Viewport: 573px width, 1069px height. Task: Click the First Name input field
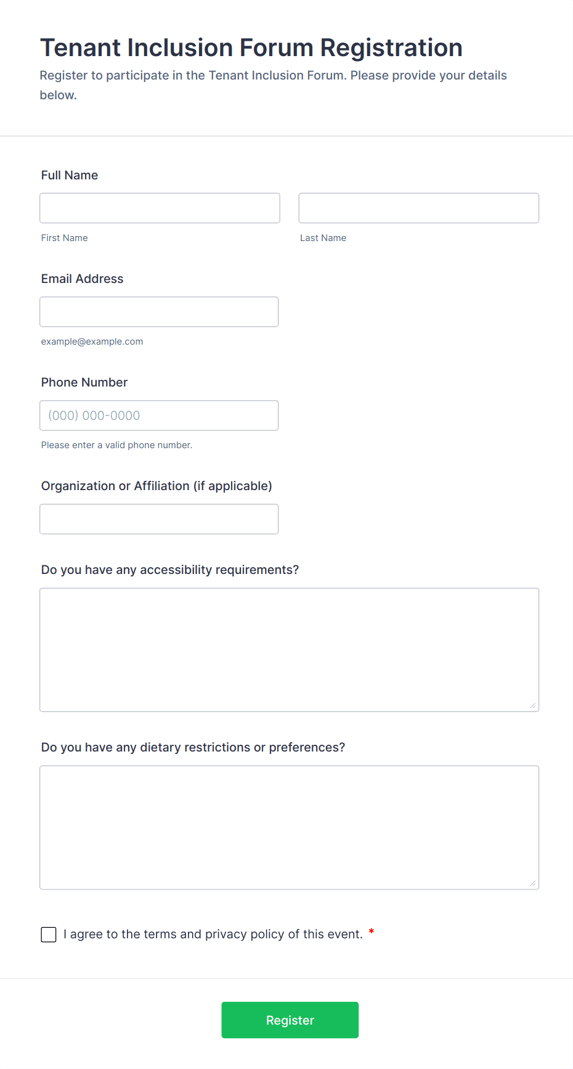(160, 208)
